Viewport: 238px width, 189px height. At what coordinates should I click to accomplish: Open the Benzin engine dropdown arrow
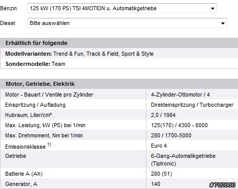pyautogui.click(x=212, y=8)
